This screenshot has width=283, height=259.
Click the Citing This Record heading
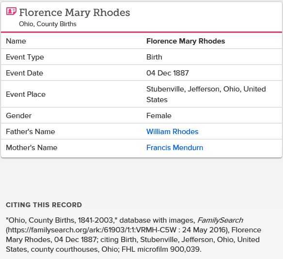click(x=44, y=205)
